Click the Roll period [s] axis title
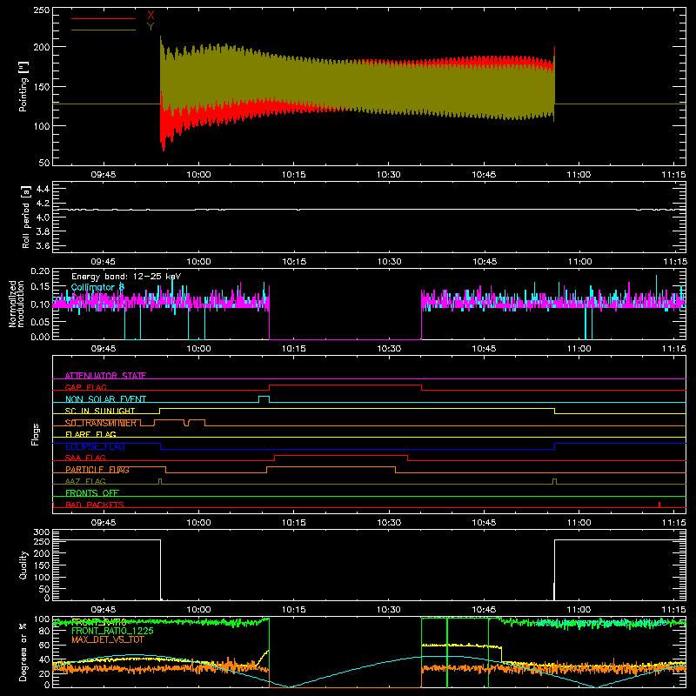Image resolution: width=696 pixels, height=696 pixels. pos(26,217)
